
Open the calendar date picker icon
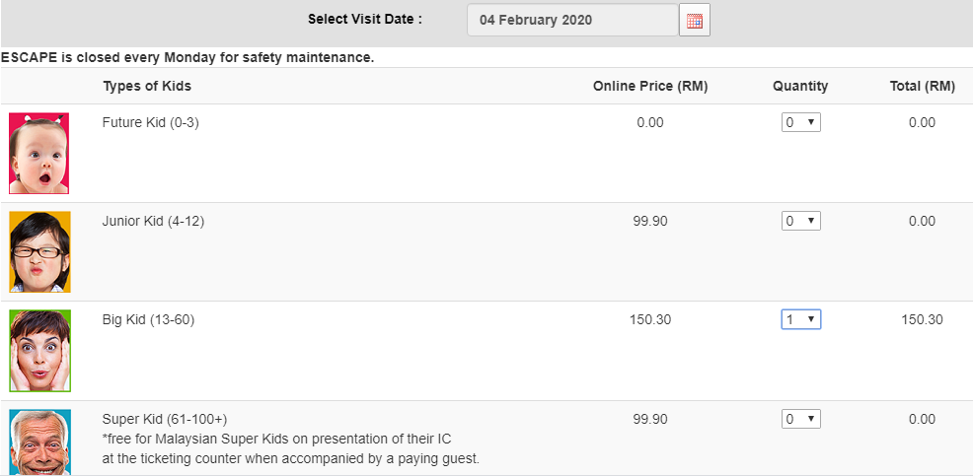pyautogui.click(x=694, y=20)
